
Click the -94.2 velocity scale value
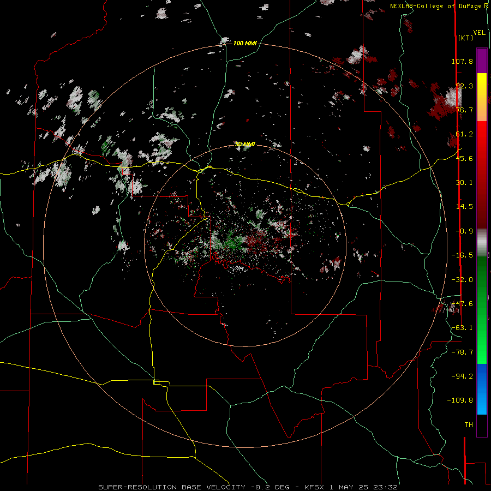coord(462,376)
